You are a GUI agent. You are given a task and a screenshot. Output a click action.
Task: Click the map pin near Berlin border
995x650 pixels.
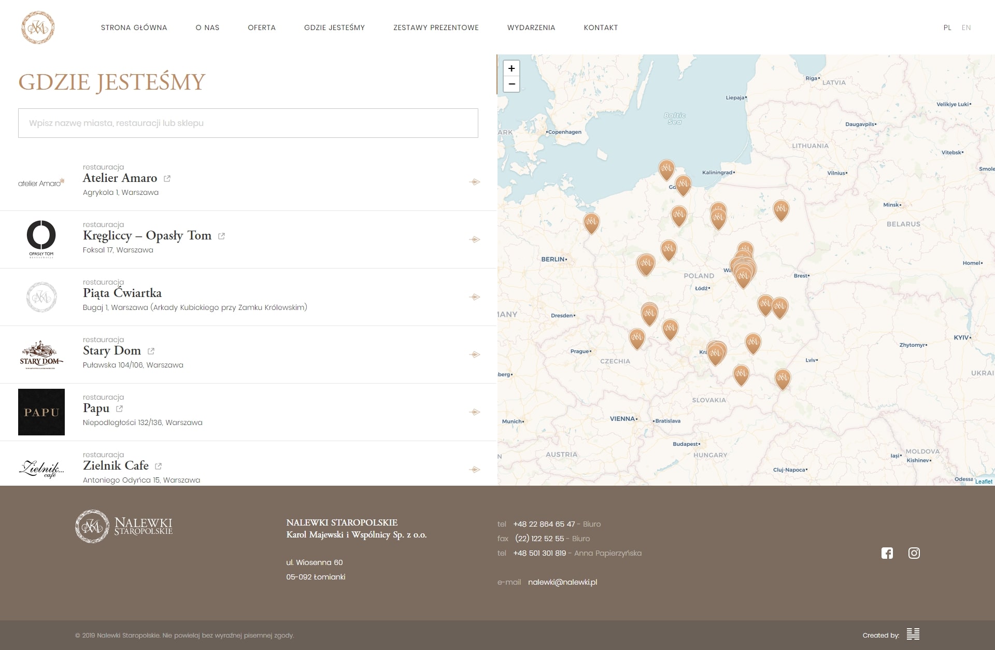(x=591, y=222)
